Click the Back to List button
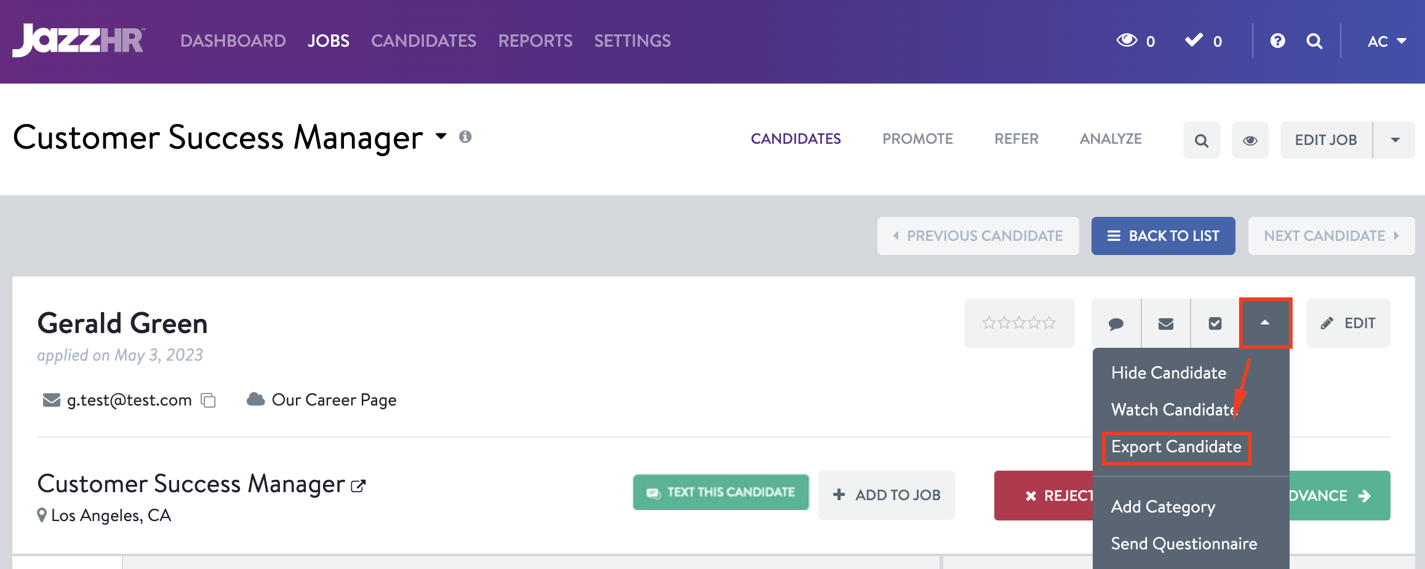The height and width of the screenshot is (569, 1425). [1163, 236]
